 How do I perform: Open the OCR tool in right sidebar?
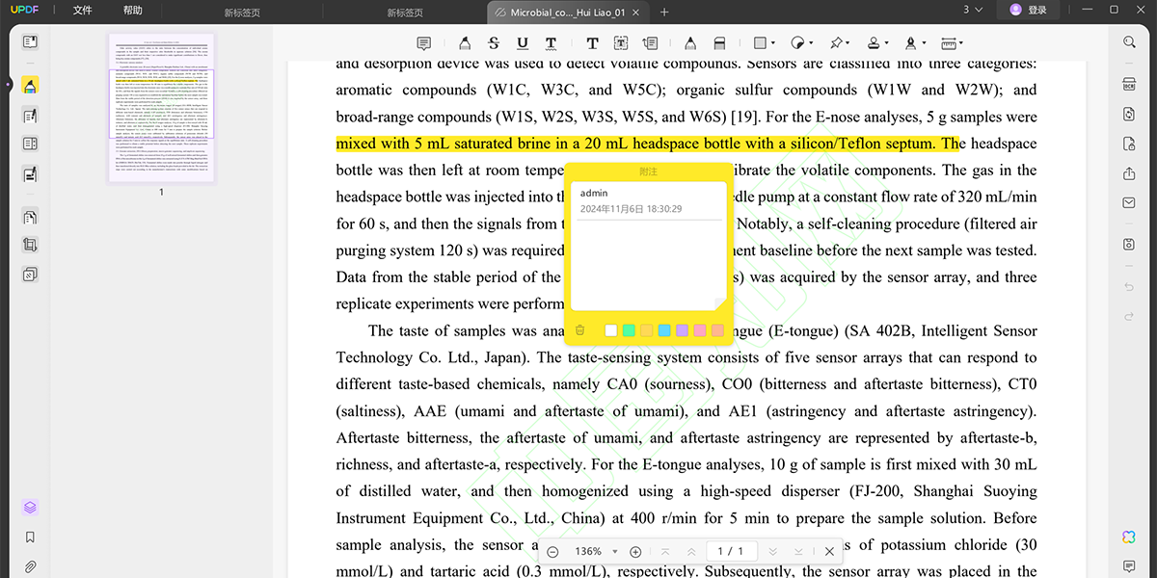point(1129,85)
